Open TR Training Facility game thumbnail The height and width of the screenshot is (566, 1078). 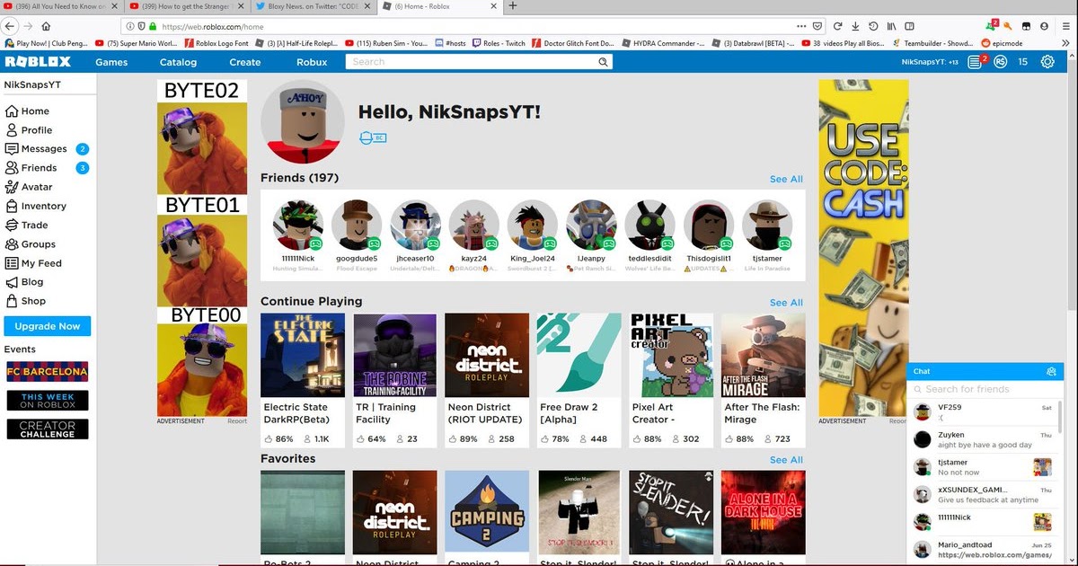point(394,355)
